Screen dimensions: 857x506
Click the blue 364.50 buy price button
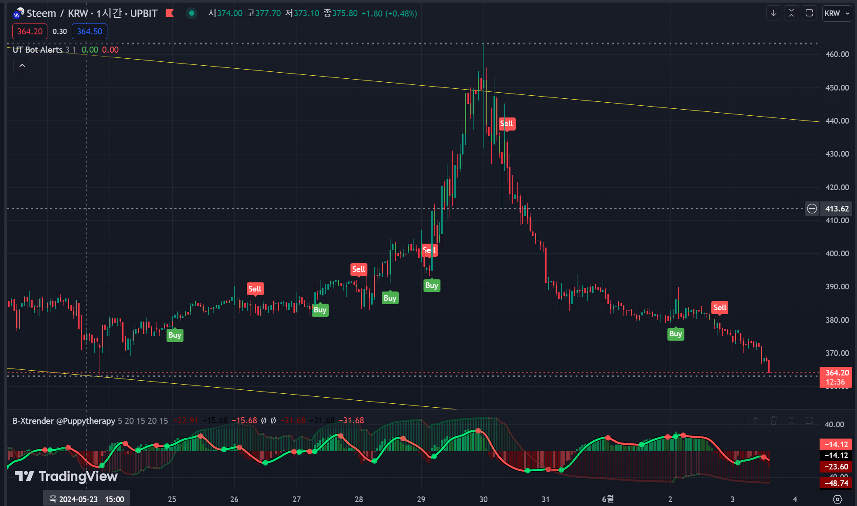click(x=90, y=31)
